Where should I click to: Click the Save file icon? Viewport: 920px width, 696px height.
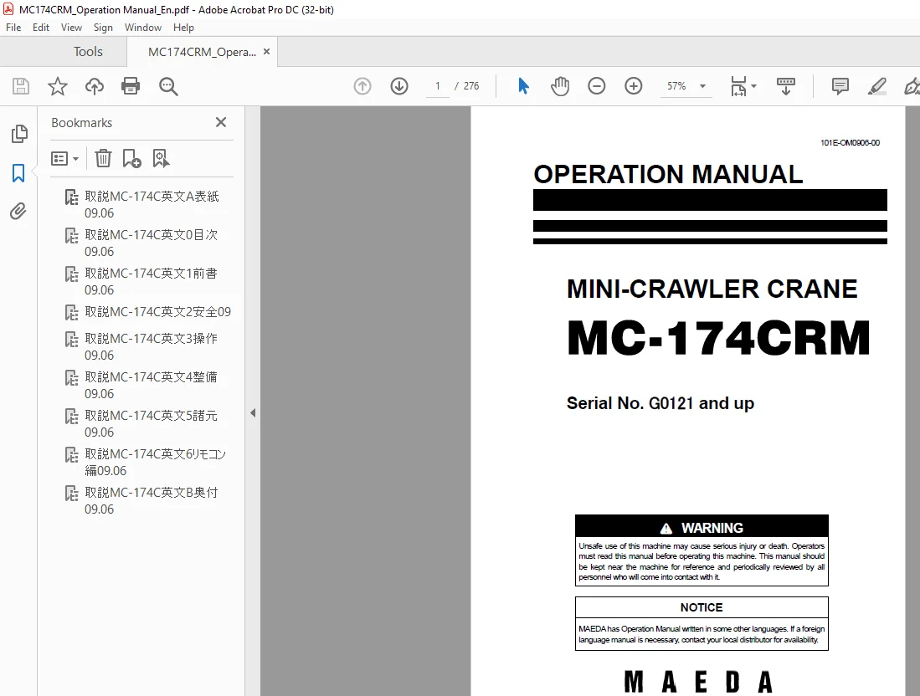(21, 86)
